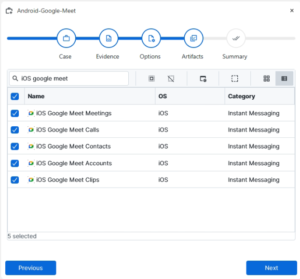Focus the artifact search field
The width and height of the screenshot is (300, 279).
coord(69,79)
